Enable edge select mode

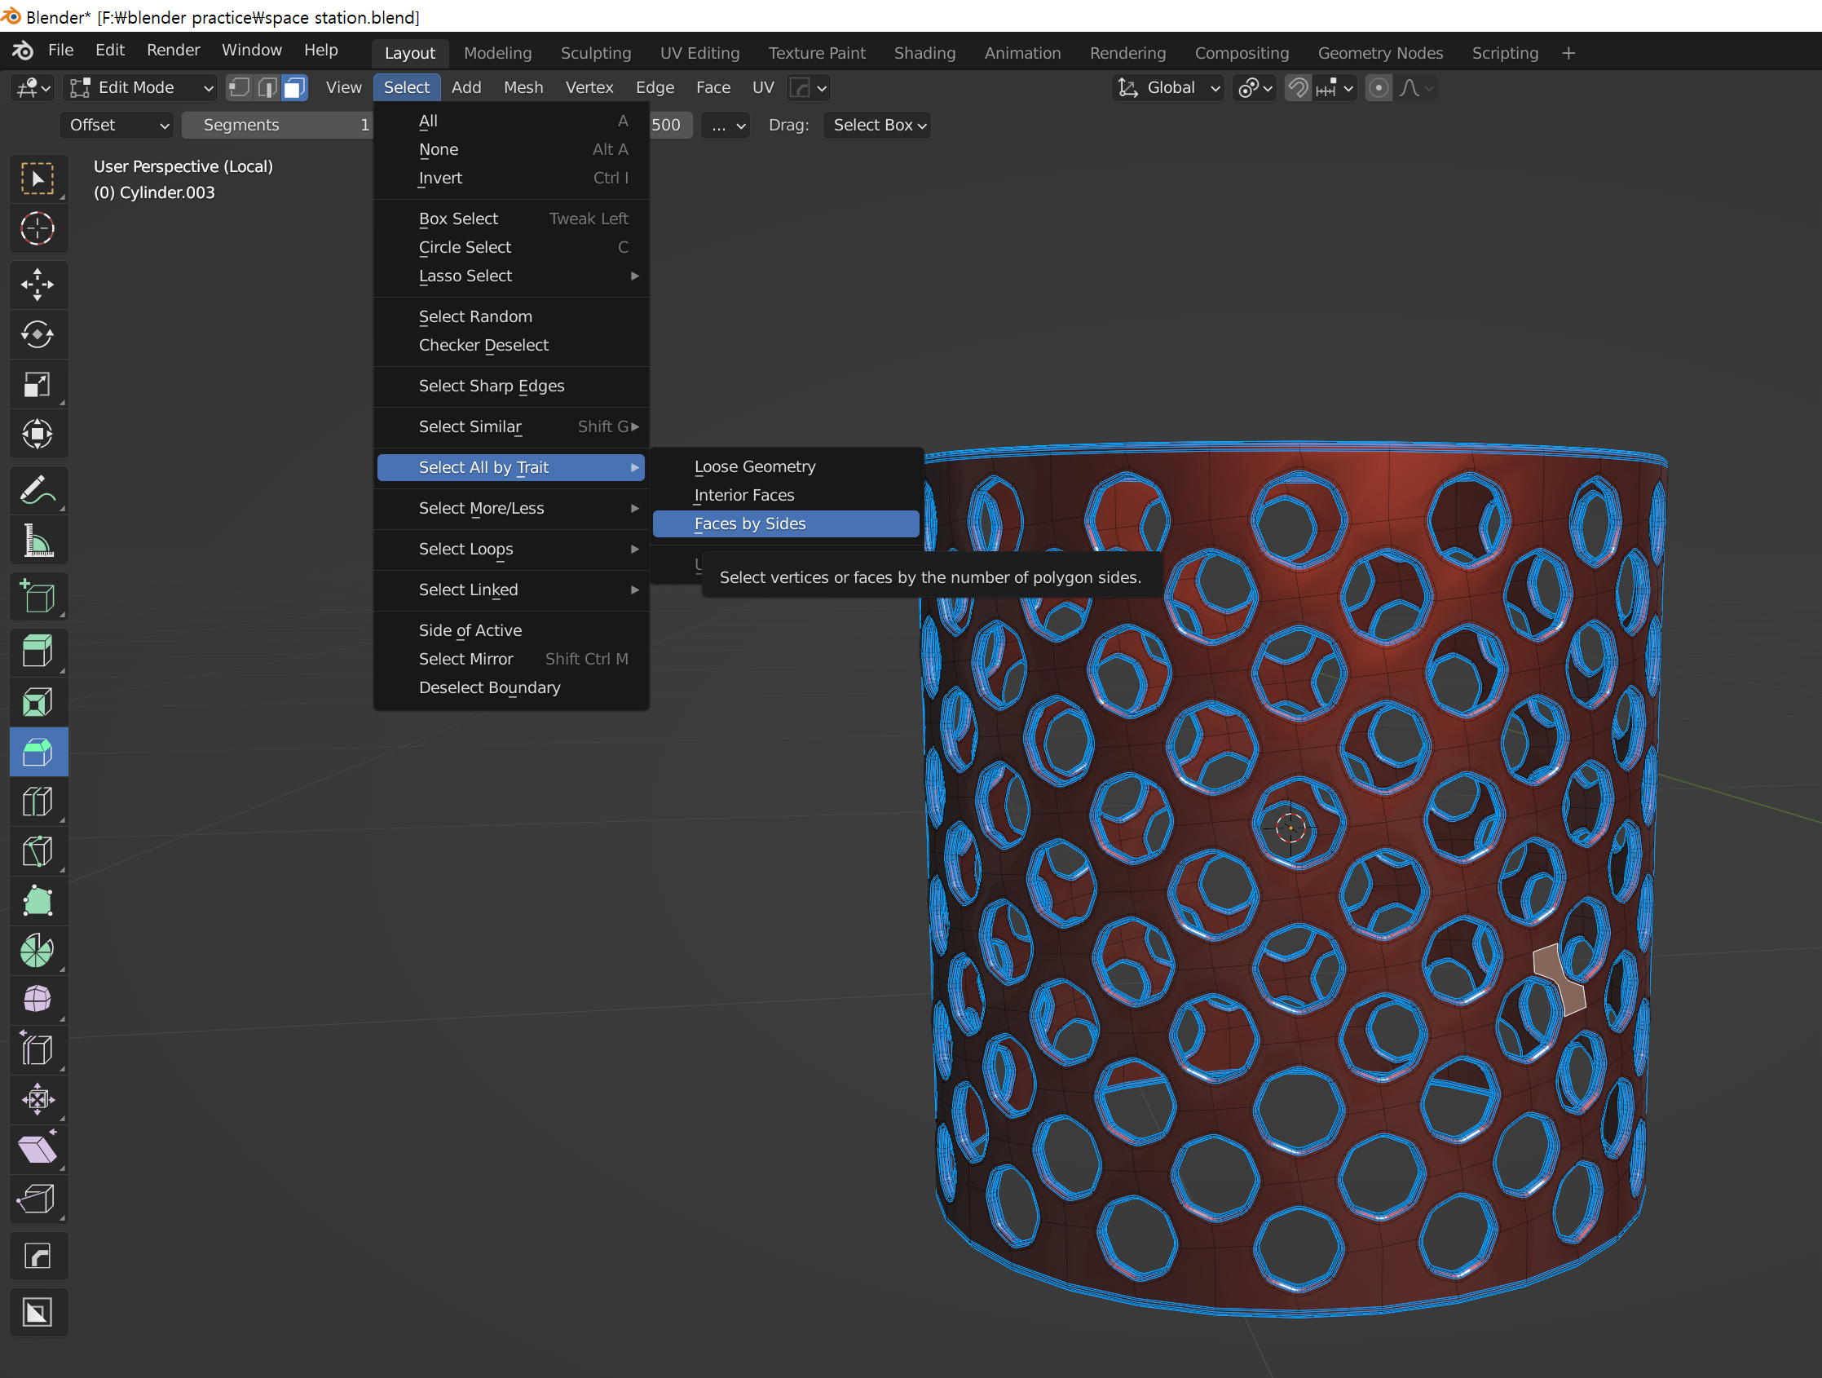coord(267,87)
